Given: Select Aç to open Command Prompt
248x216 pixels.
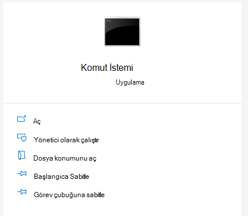Looking at the screenshot, I should pos(37,121).
